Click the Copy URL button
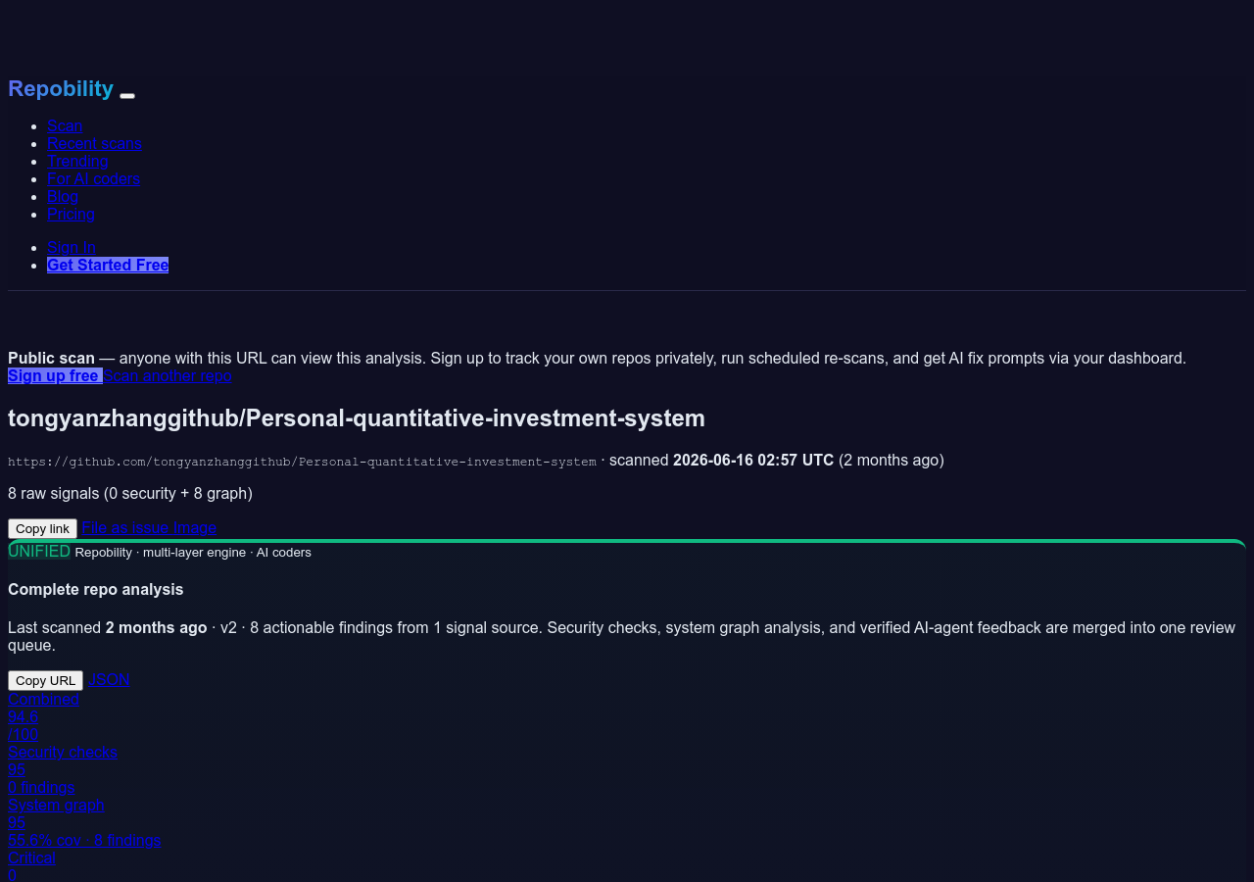This screenshot has height=882, width=1254. point(45,680)
